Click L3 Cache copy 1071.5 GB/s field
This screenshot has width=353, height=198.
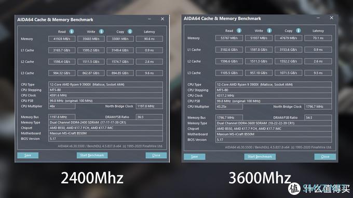tap(289, 73)
